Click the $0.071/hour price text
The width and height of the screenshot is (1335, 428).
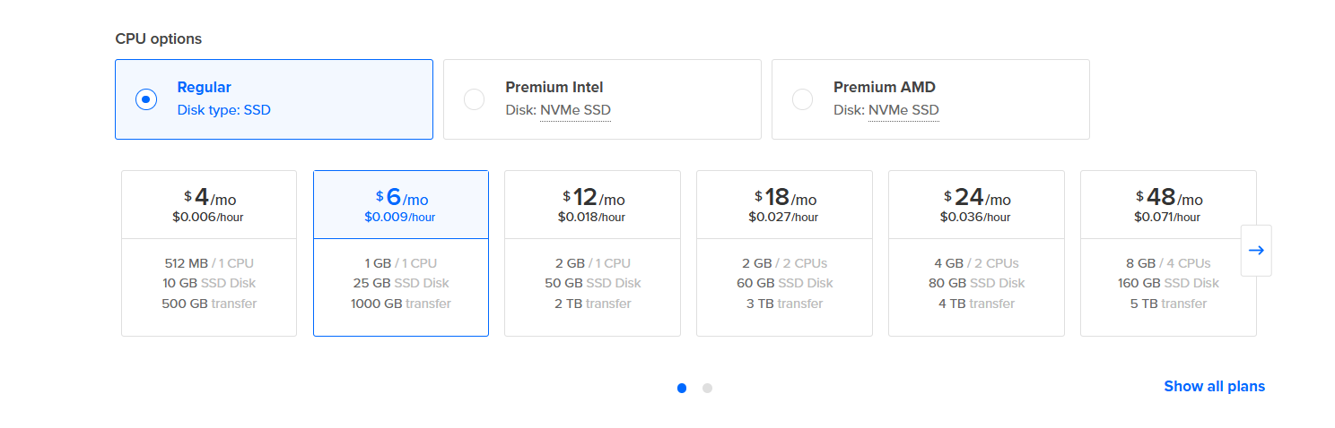point(1168,217)
